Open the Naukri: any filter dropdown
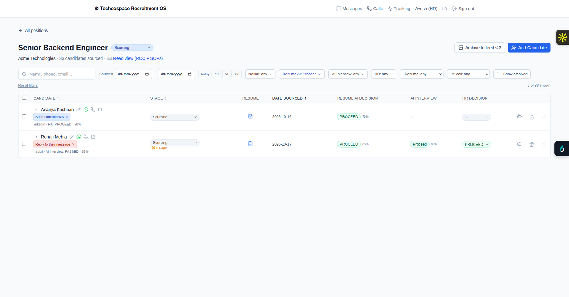The height and width of the screenshot is (297, 569). coord(260,74)
